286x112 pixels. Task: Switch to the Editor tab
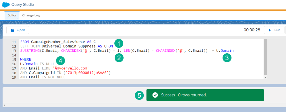pos(12,15)
